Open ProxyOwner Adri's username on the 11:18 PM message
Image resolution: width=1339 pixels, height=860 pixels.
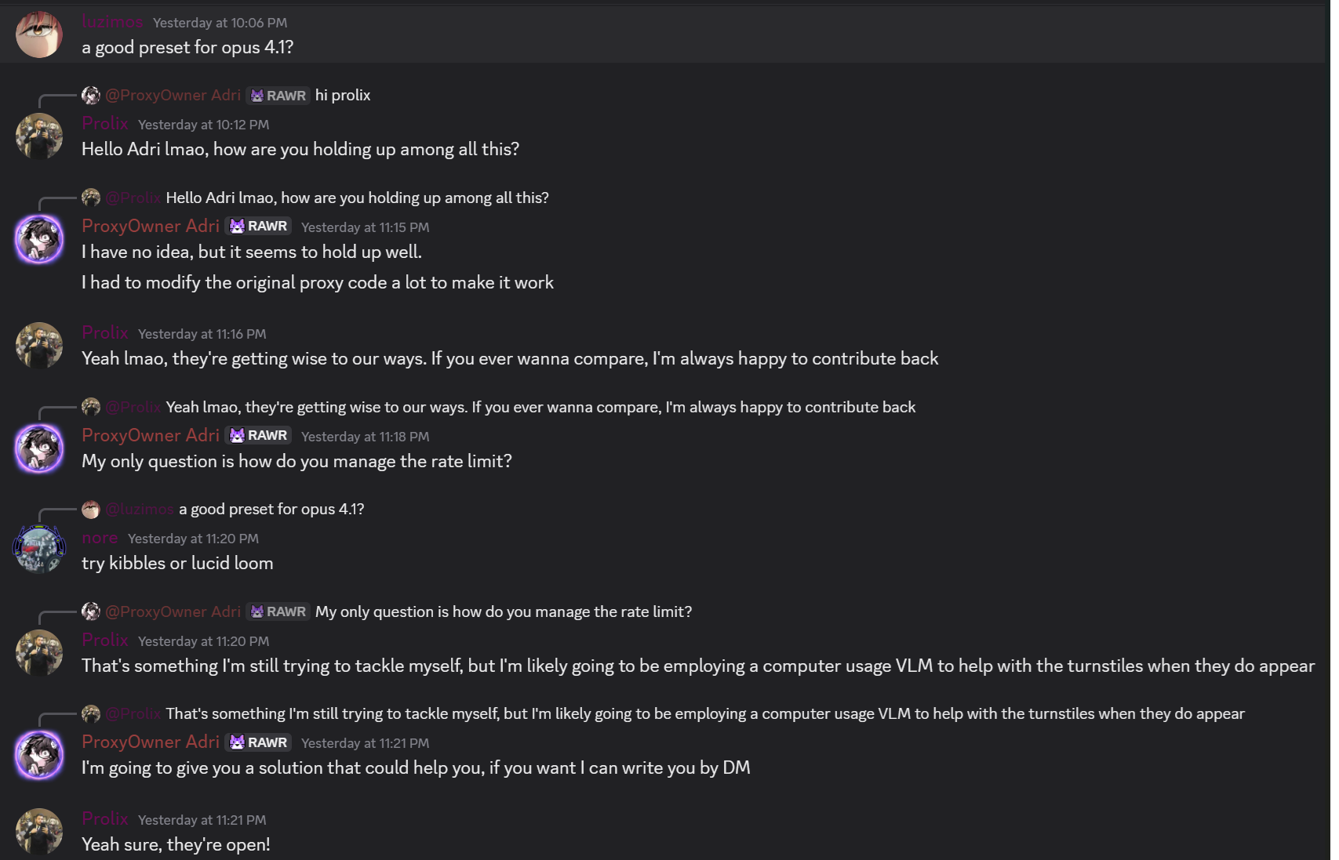[x=151, y=436]
